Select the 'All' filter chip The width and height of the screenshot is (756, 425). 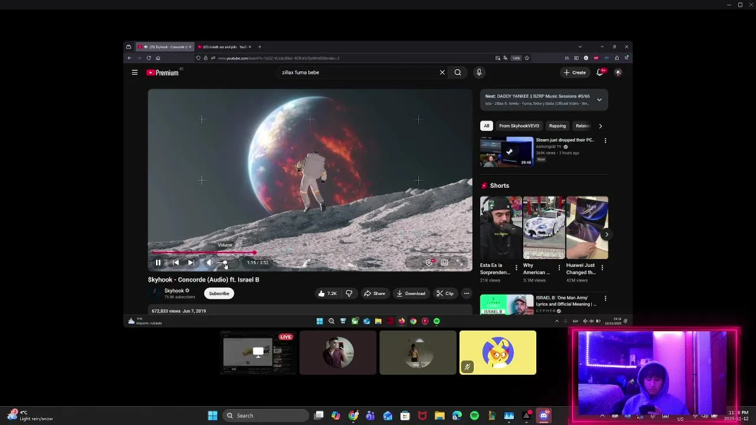(x=487, y=126)
